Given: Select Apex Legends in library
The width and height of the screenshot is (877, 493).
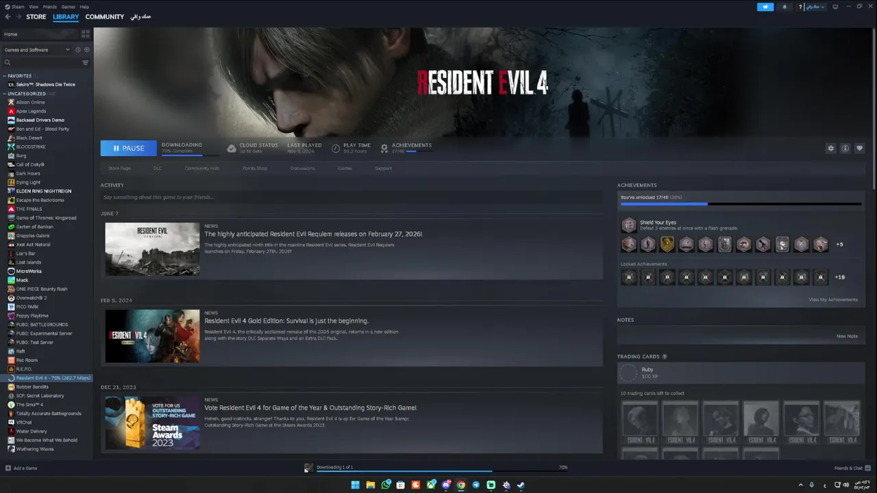Looking at the screenshot, I should [31, 111].
